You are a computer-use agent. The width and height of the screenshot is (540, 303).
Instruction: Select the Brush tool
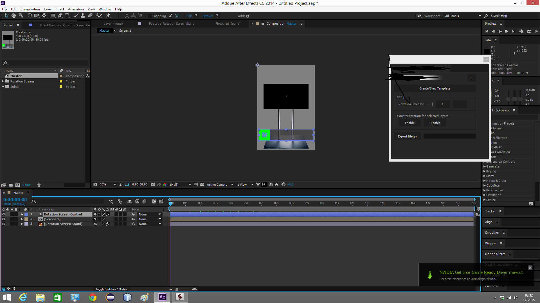pos(76,16)
